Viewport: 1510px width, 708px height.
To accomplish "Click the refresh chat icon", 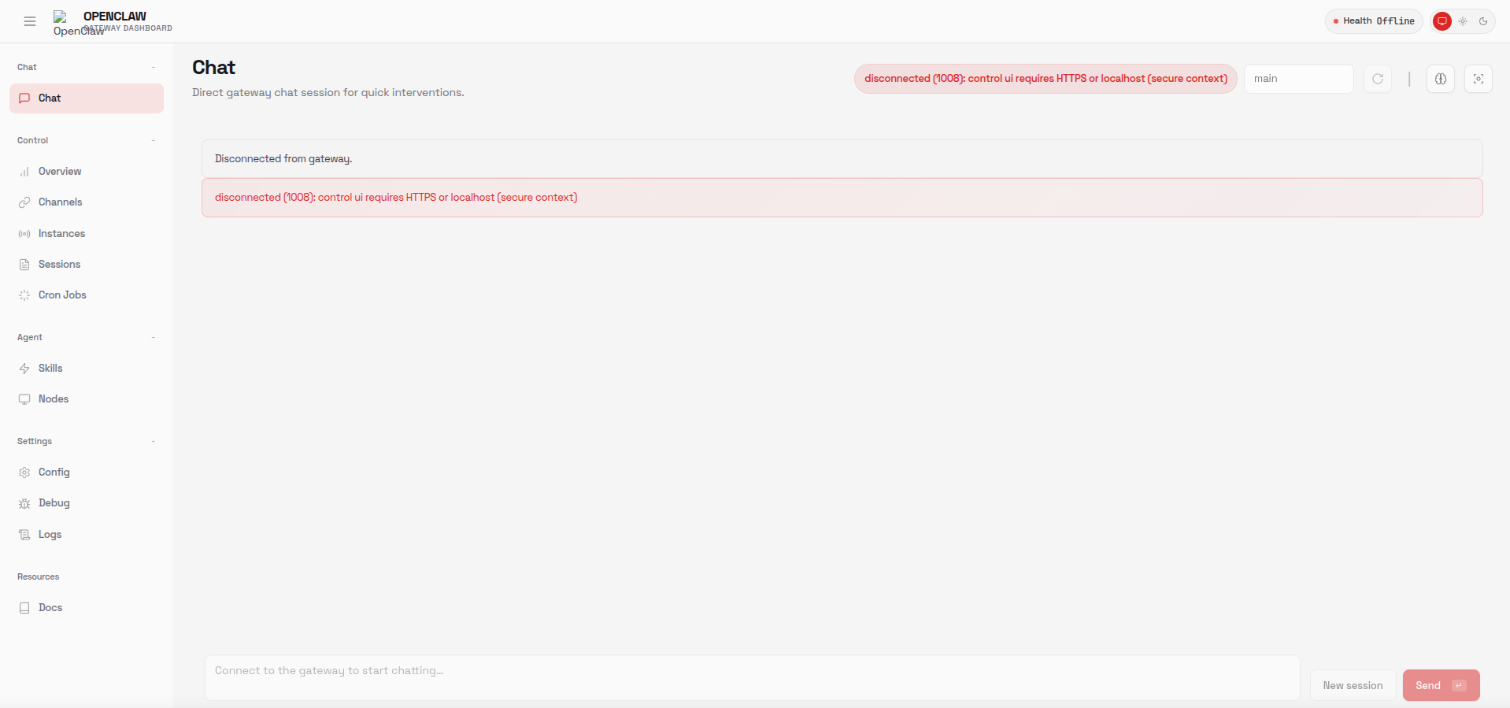I will click(1378, 79).
